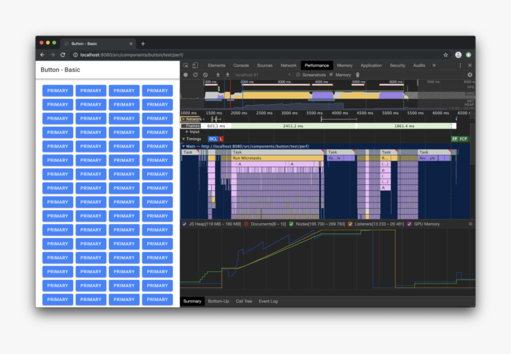
Task: Load a saved profile from disk
Action: 218,74
